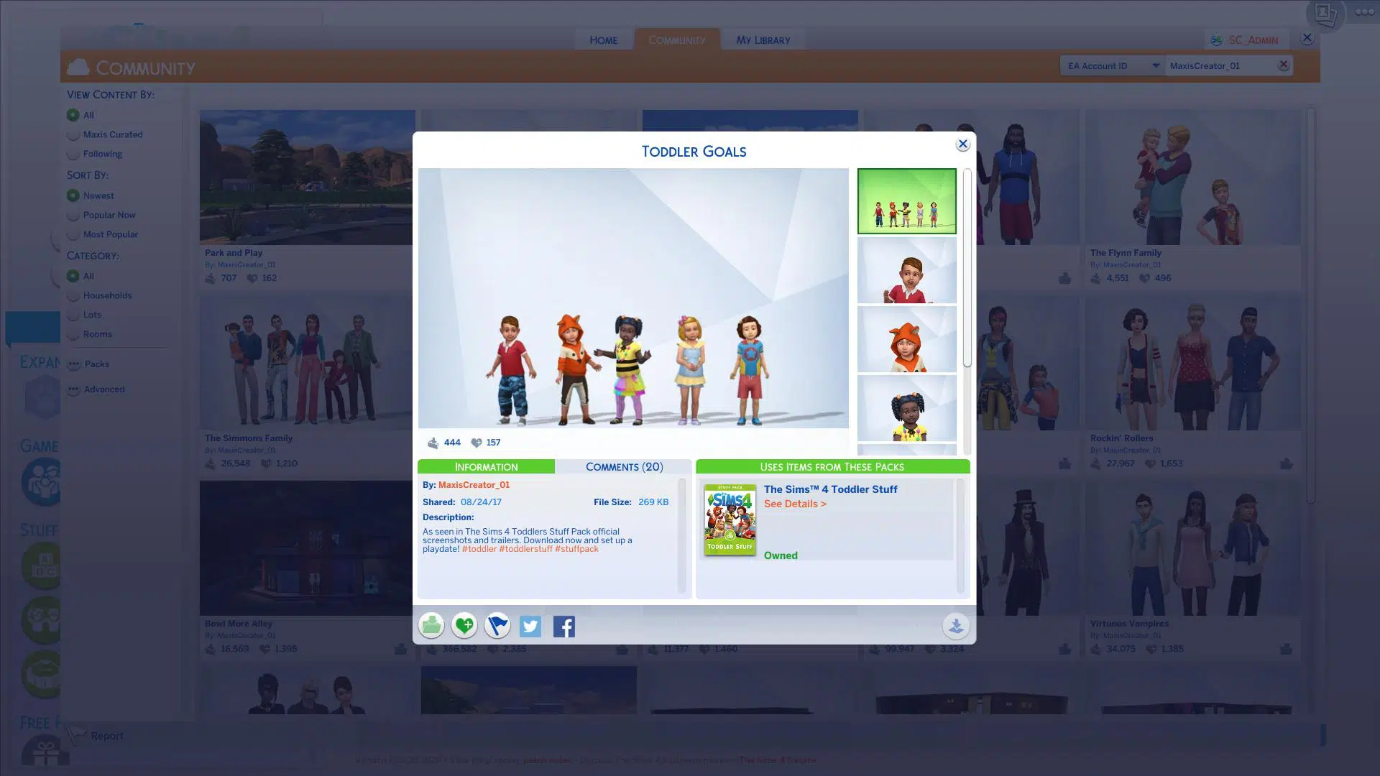Viewport: 1380px width, 776px height.
Task: Click the download arrow icon in the dialog
Action: [956, 626]
